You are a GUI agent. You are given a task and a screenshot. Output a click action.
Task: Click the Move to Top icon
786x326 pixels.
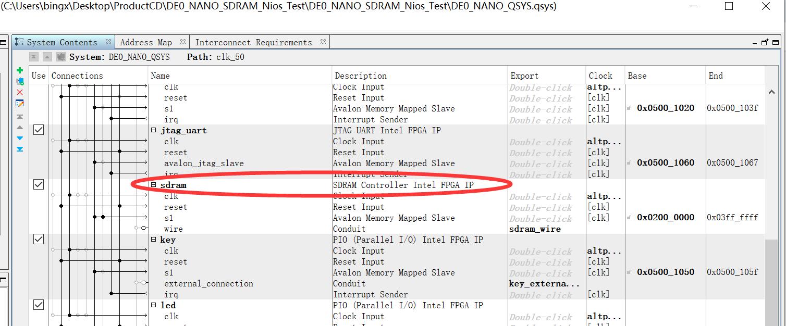(x=20, y=116)
